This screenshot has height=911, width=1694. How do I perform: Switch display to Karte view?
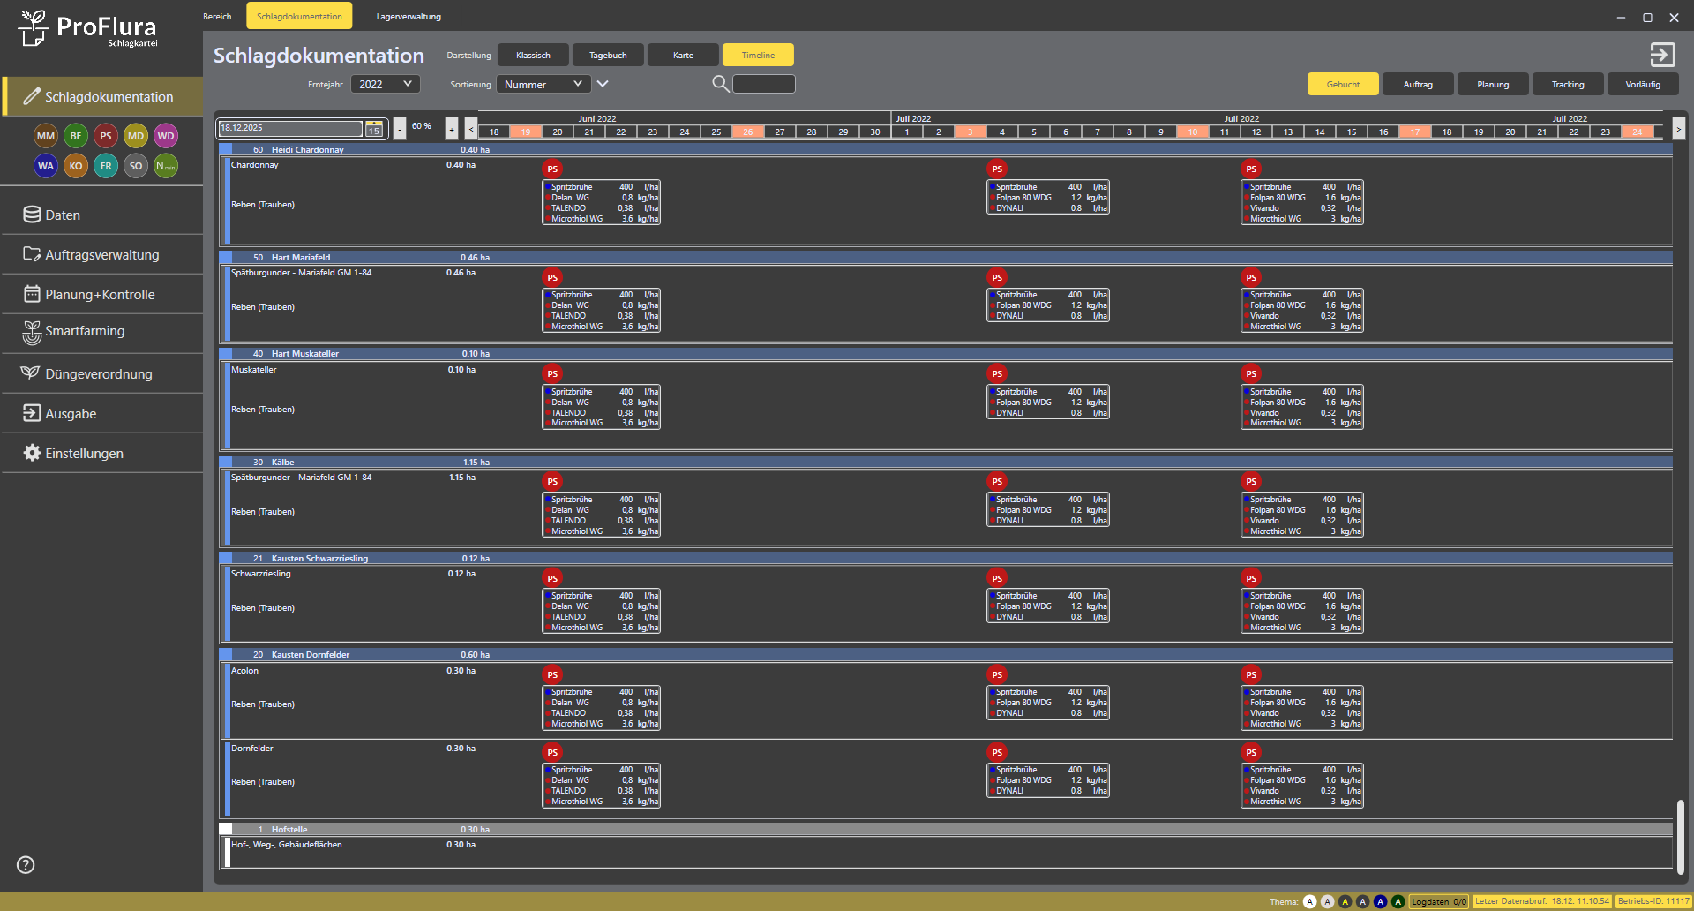(683, 56)
